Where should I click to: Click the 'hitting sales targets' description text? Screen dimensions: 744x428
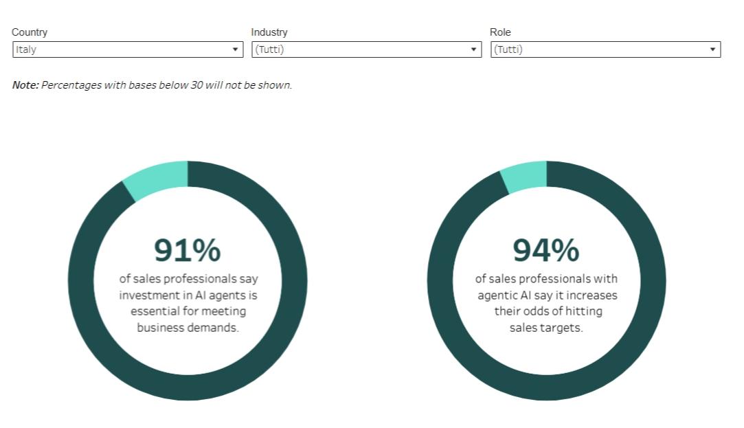point(547,319)
